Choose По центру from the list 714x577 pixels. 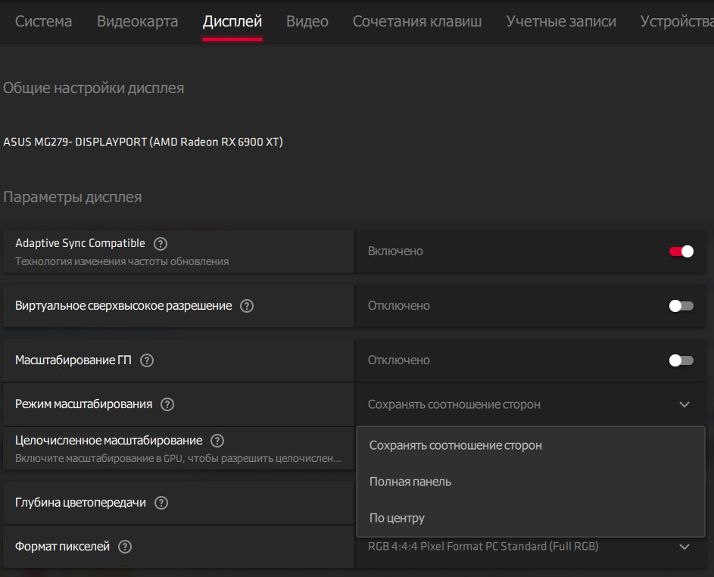tap(397, 518)
